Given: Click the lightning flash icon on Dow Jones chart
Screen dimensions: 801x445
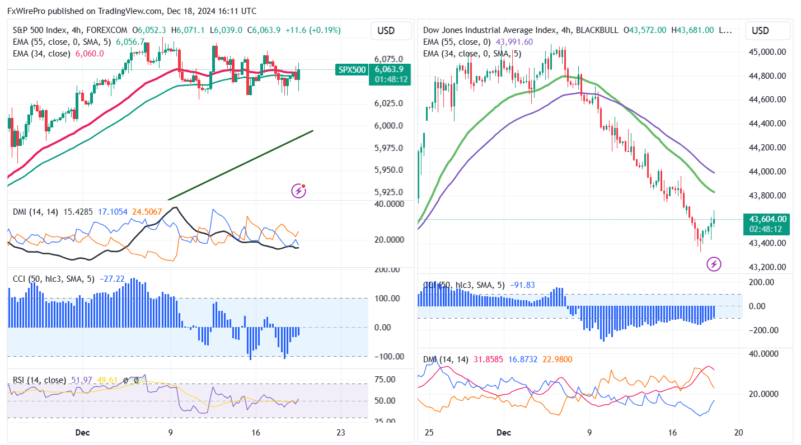Looking at the screenshot, I should tap(714, 264).
